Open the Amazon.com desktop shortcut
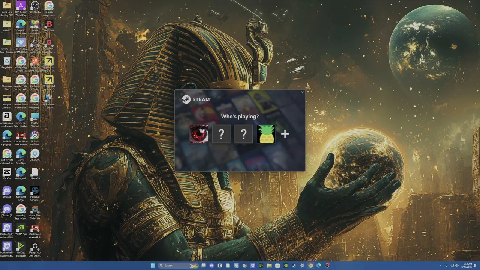This screenshot has width=480, height=270. click(7, 119)
